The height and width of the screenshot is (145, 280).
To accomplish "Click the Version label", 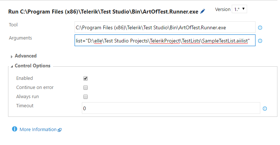I will (223, 9).
